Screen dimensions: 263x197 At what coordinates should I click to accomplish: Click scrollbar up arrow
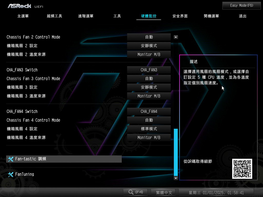point(176,37)
